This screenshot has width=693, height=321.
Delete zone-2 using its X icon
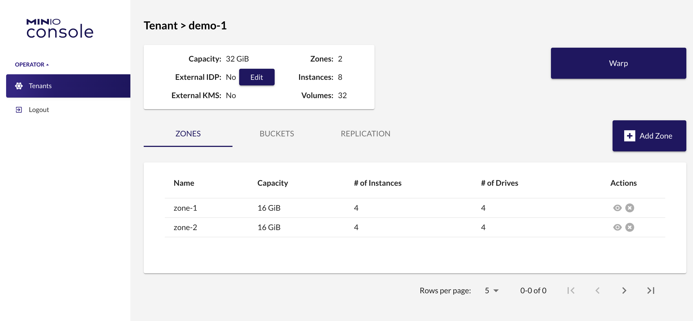[x=629, y=227]
